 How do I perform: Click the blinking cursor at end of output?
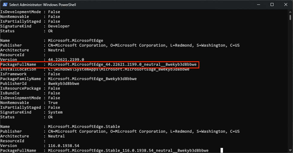(x=222, y=150)
